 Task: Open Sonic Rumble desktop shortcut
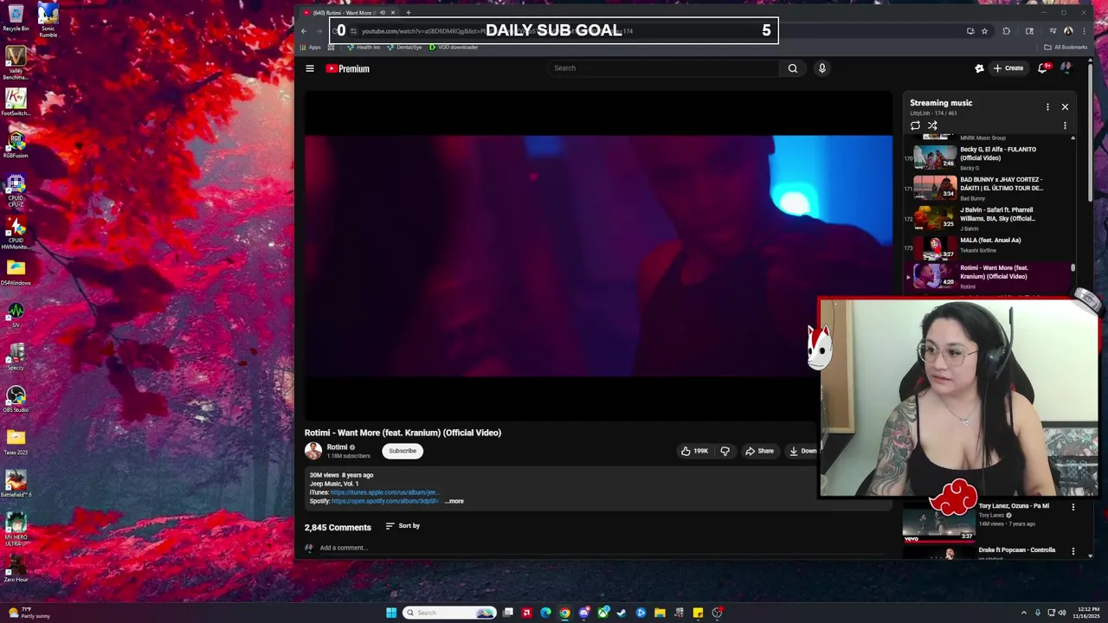pos(48,21)
